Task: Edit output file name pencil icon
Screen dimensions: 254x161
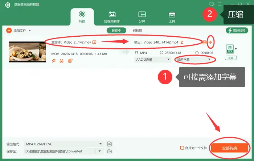Action: pos(182,42)
